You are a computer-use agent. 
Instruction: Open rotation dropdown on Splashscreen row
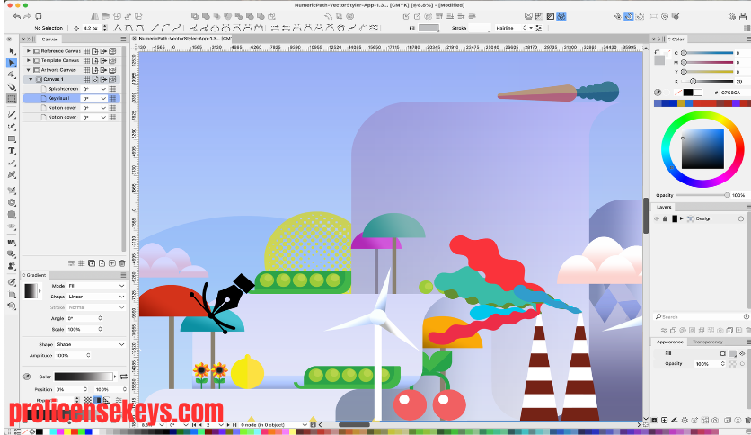pyautogui.click(x=103, y=89)
